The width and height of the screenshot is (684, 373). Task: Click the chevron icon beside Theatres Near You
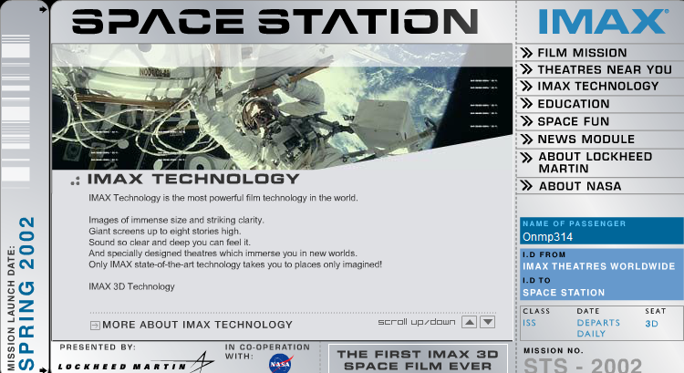[x=527, y=70]
